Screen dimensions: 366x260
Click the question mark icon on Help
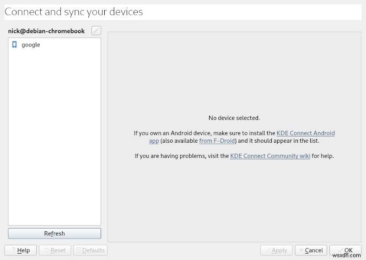[14, 250]
